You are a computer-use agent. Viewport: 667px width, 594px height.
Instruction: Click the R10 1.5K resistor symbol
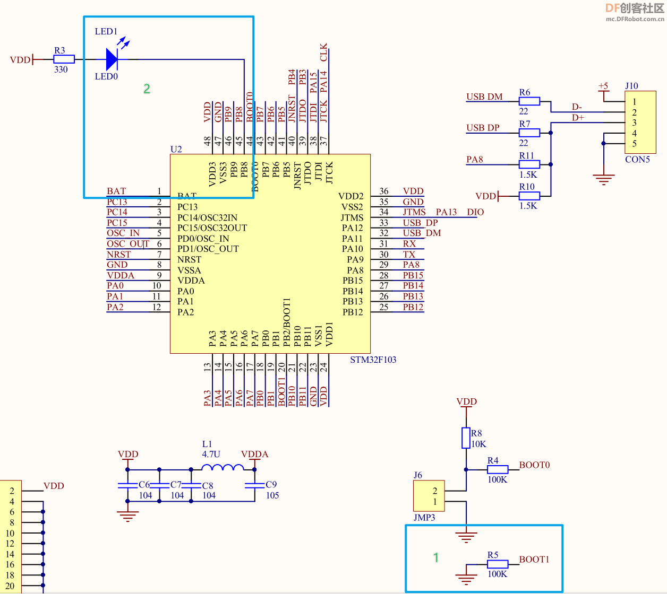[x=529, y=196]
